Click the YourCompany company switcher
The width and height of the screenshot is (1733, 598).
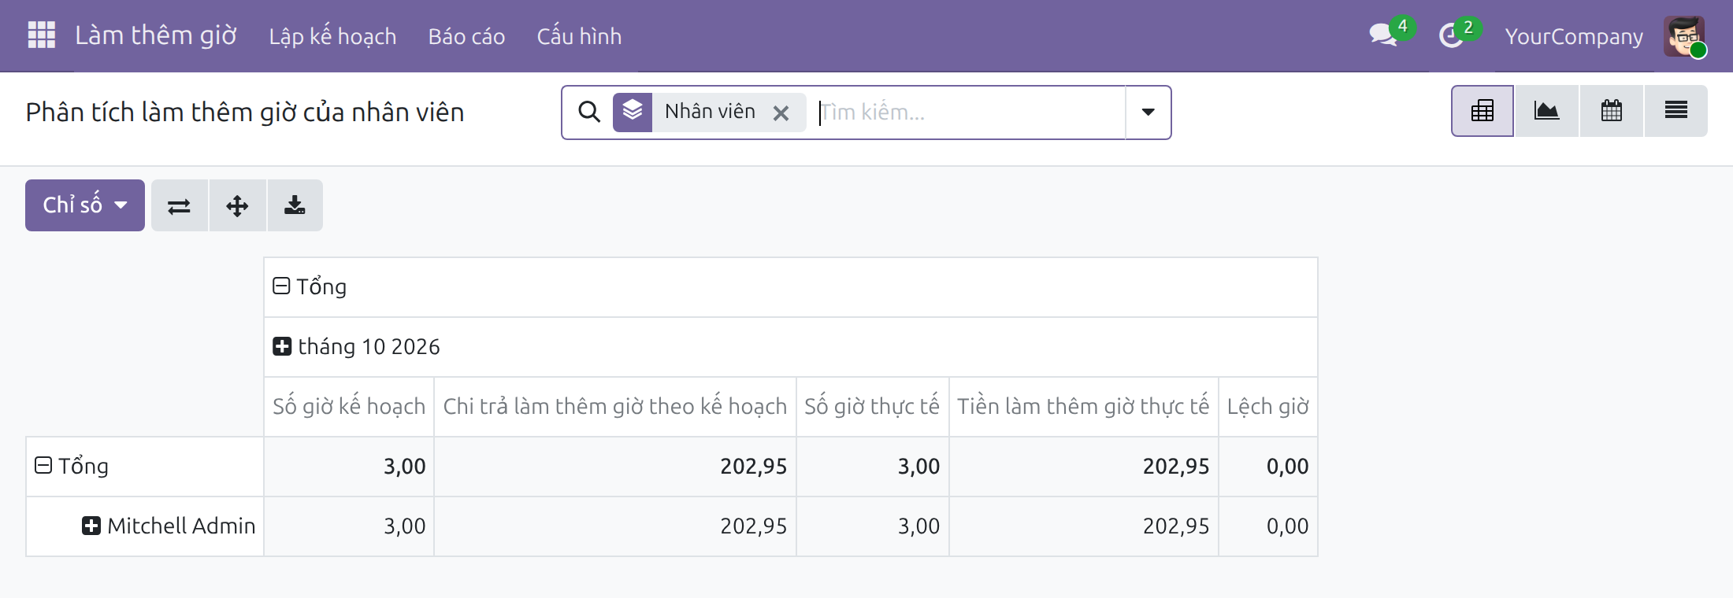[1574, 36]
